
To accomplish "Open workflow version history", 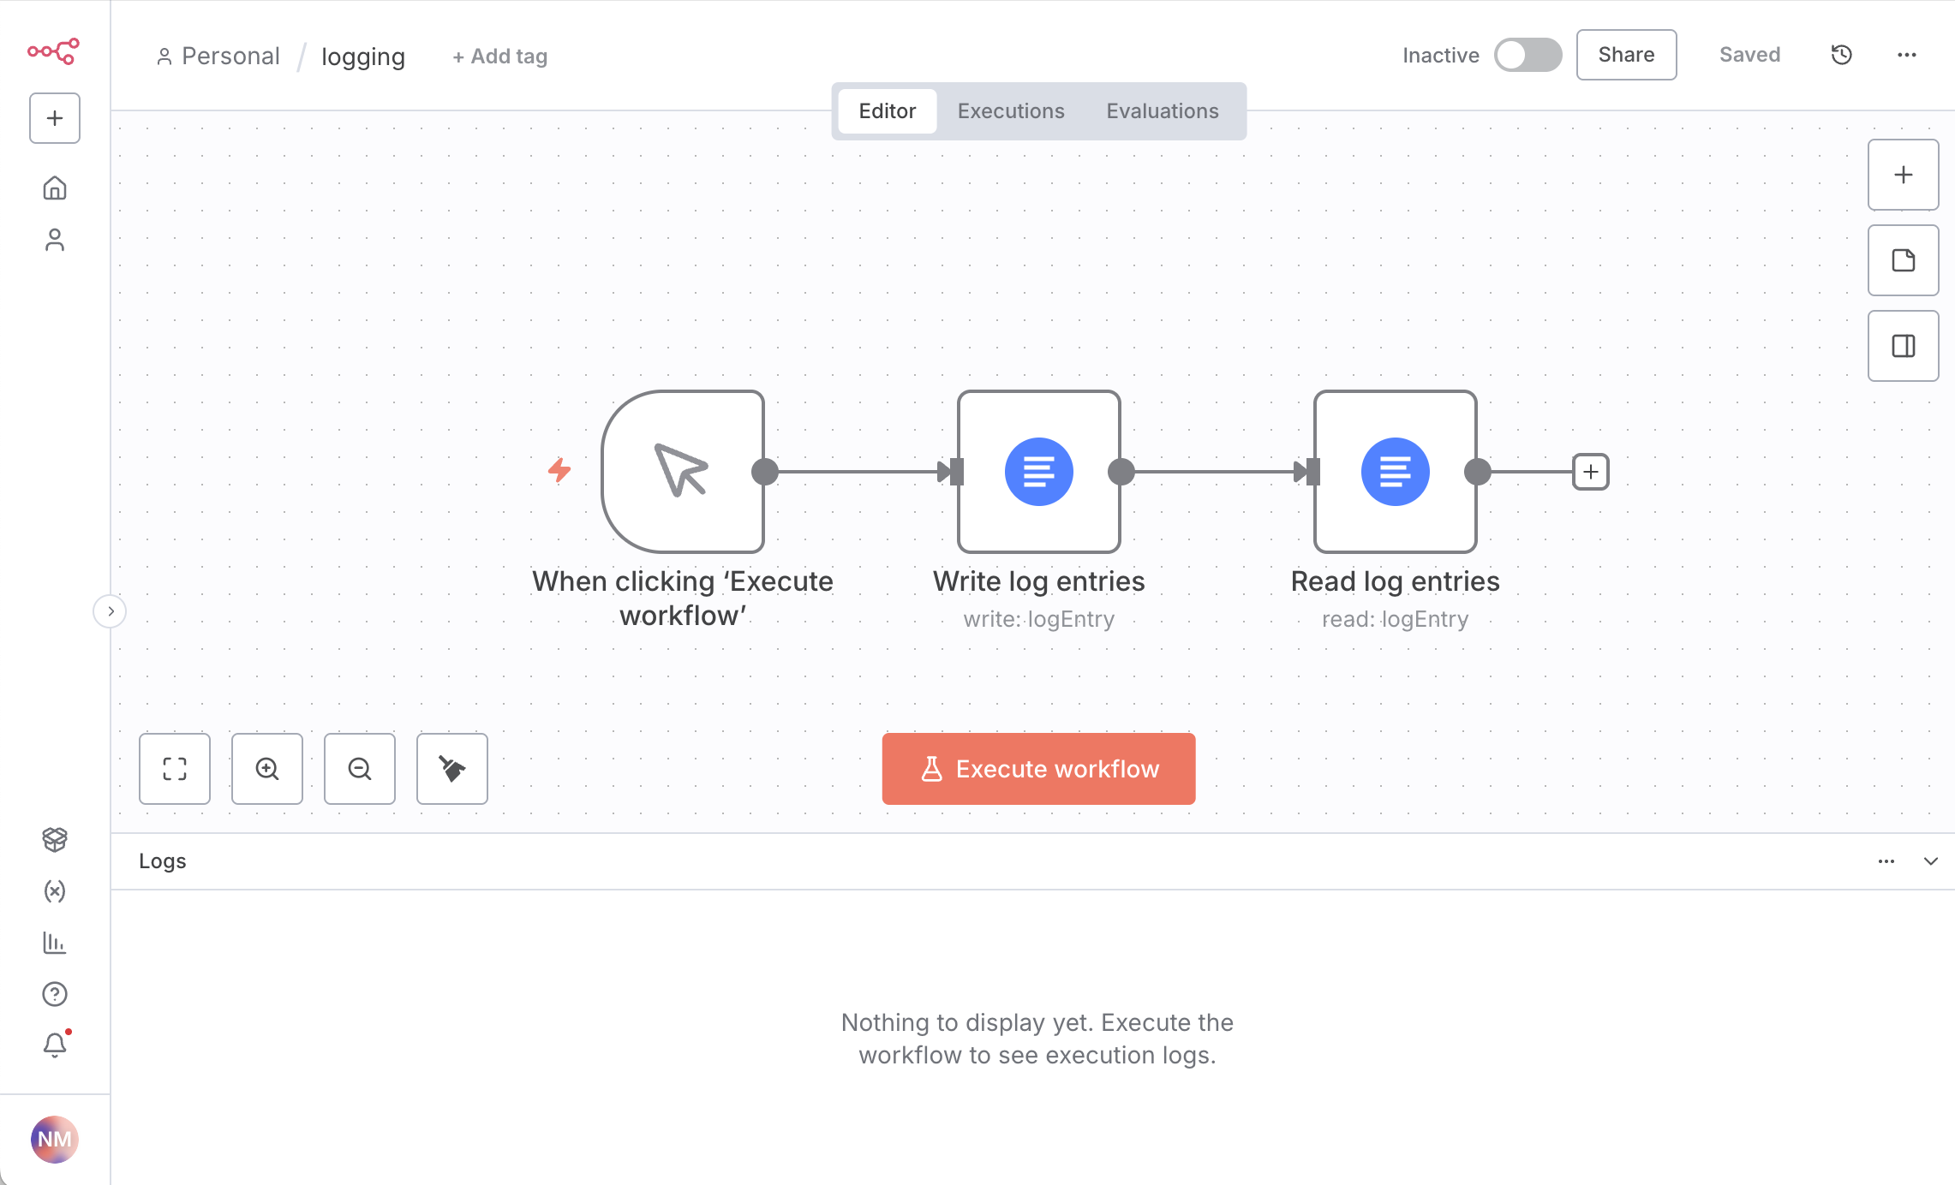I will tap(1840, 55).
